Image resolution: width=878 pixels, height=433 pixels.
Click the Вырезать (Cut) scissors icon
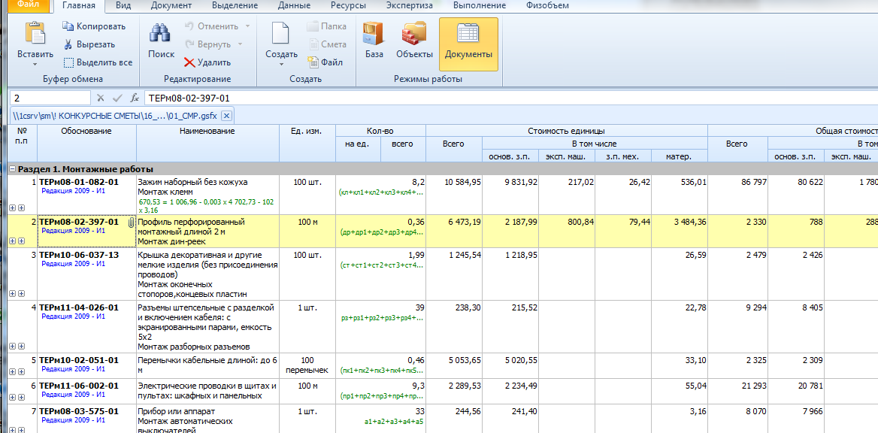[69, 44]
